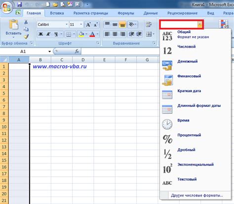Click the Save icon in quick access toolbar
The height and width of the screenshot is (204, 234).
pyautogui.click(x=19, y=4)
